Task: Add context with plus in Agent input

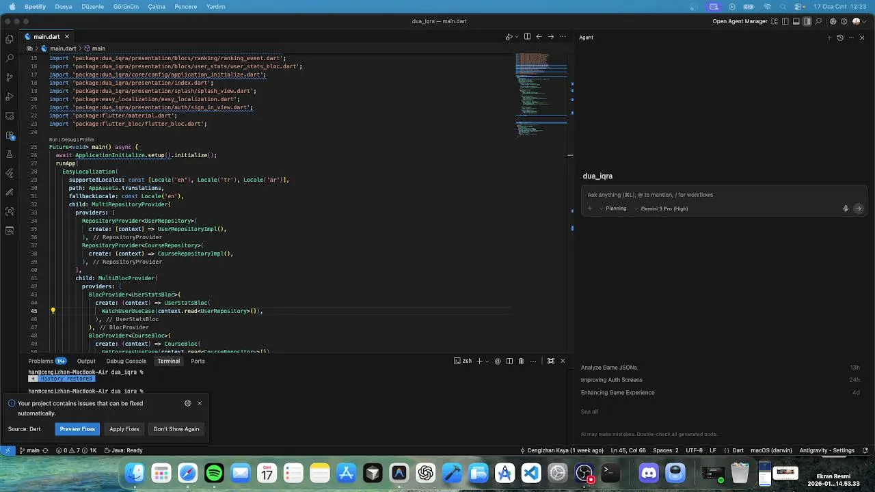Action: (x=589, y=208)
